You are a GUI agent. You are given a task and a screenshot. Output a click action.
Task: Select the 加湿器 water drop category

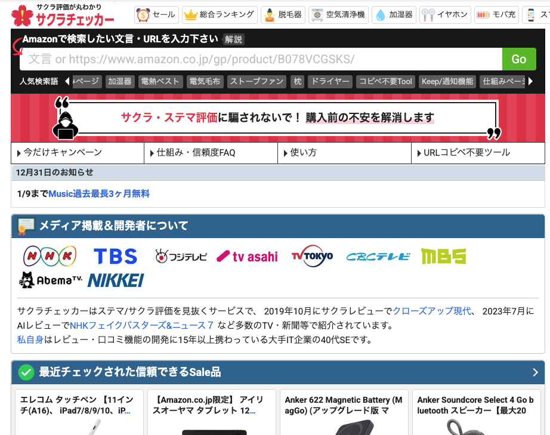(x=394, y=15)
